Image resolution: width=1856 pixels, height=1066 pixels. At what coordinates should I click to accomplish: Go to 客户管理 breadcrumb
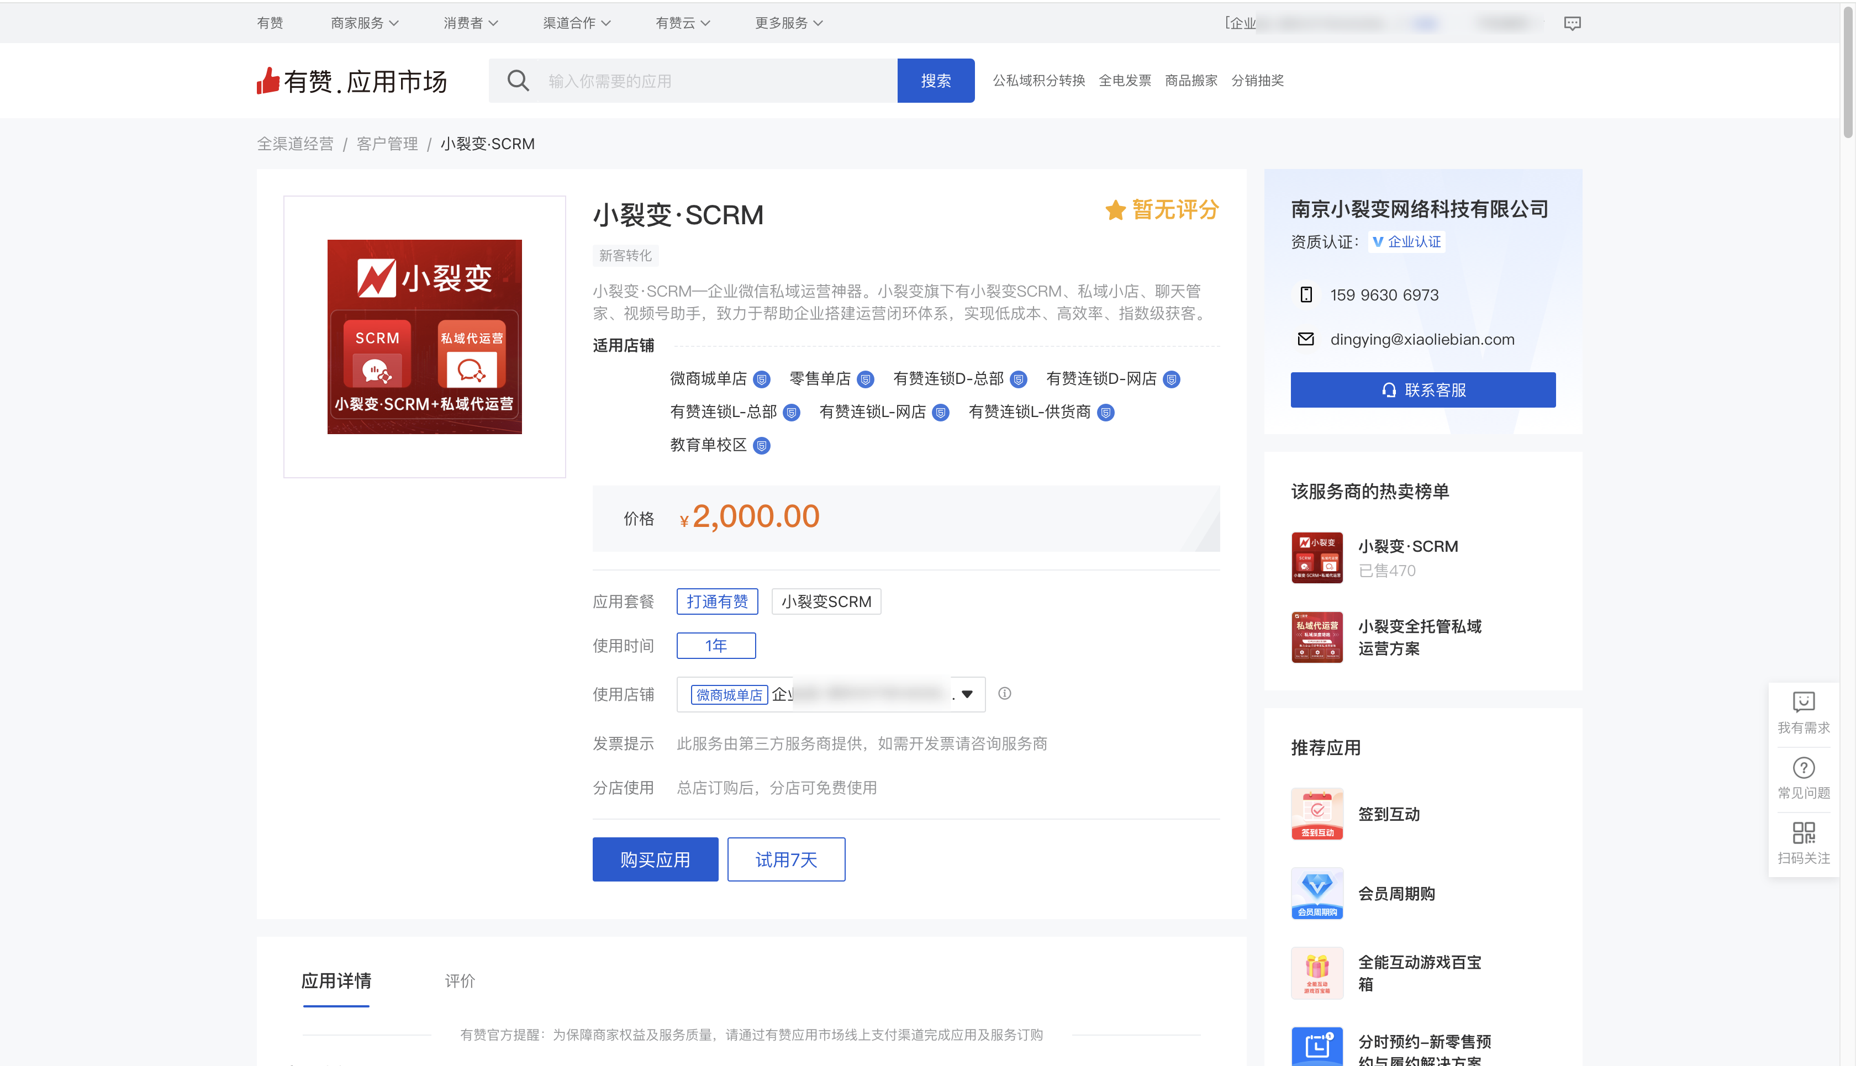pos(387,144)
